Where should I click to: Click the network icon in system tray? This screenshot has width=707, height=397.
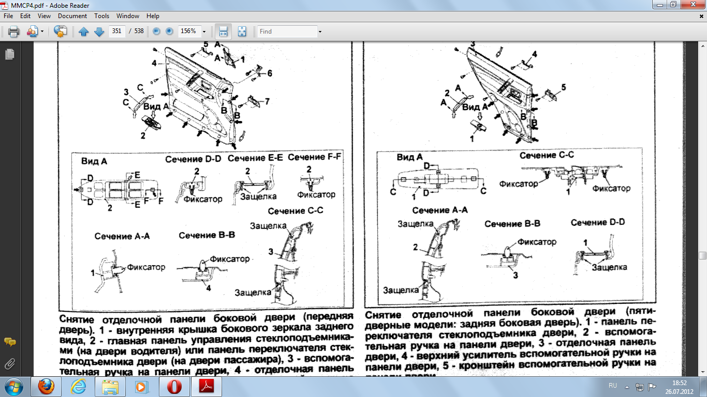[x=640, y=387]
